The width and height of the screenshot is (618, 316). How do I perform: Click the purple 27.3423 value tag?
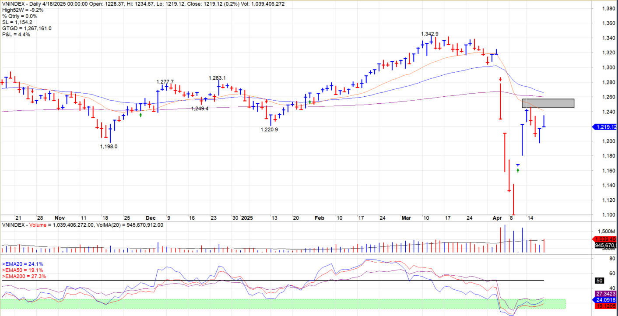pyautogui.click(x=605, y=294)
